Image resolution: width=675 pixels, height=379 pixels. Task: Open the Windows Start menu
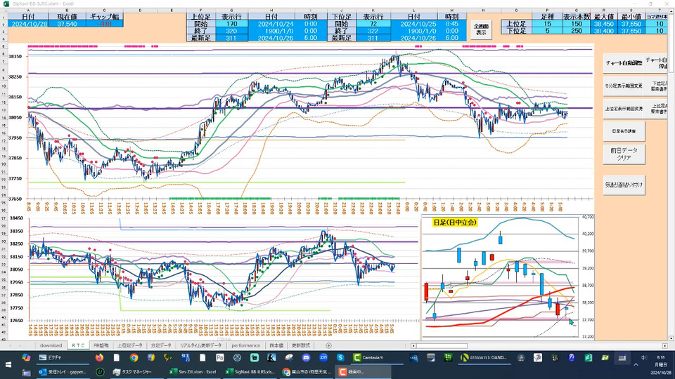[8, 364]
